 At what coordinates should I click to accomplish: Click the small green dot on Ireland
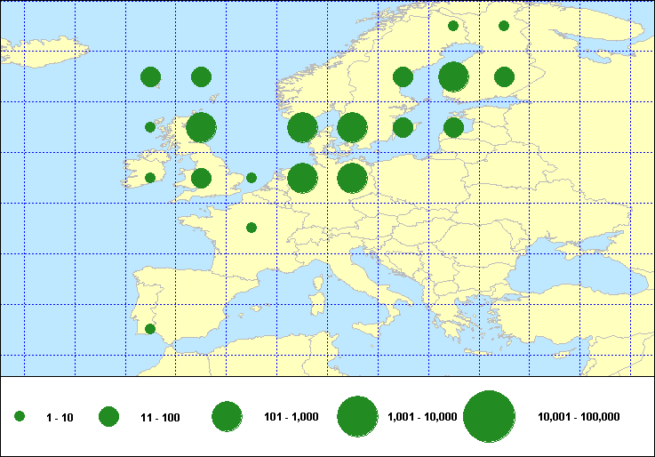click(x=150, y=177)
